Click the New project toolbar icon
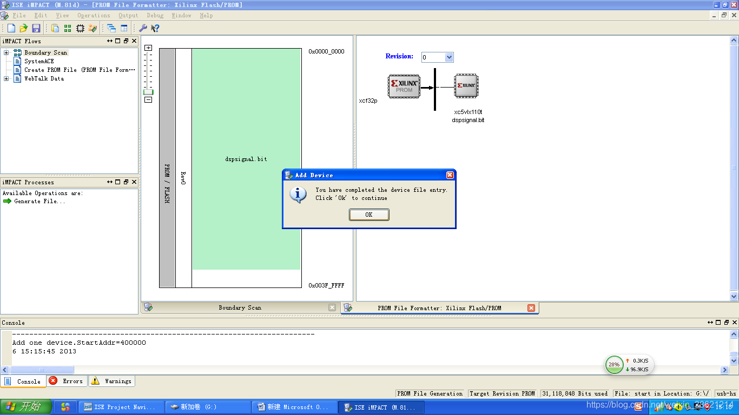Screen dimensions: 739x415 [x=11, y=28]
